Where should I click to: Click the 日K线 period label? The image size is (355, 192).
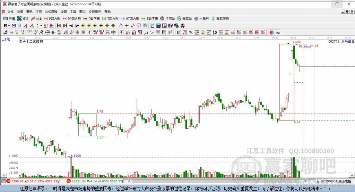tap(6, 39)
